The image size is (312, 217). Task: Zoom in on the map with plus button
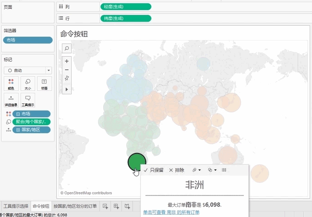point(67,61)
